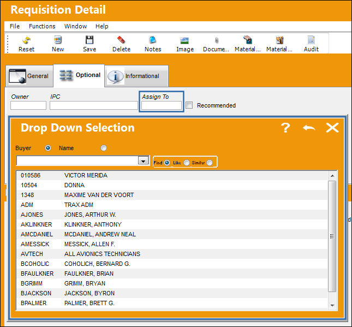Select the BJACKSON row
The width and height of the screenshot is (352, 327).
tap(172, 293)
